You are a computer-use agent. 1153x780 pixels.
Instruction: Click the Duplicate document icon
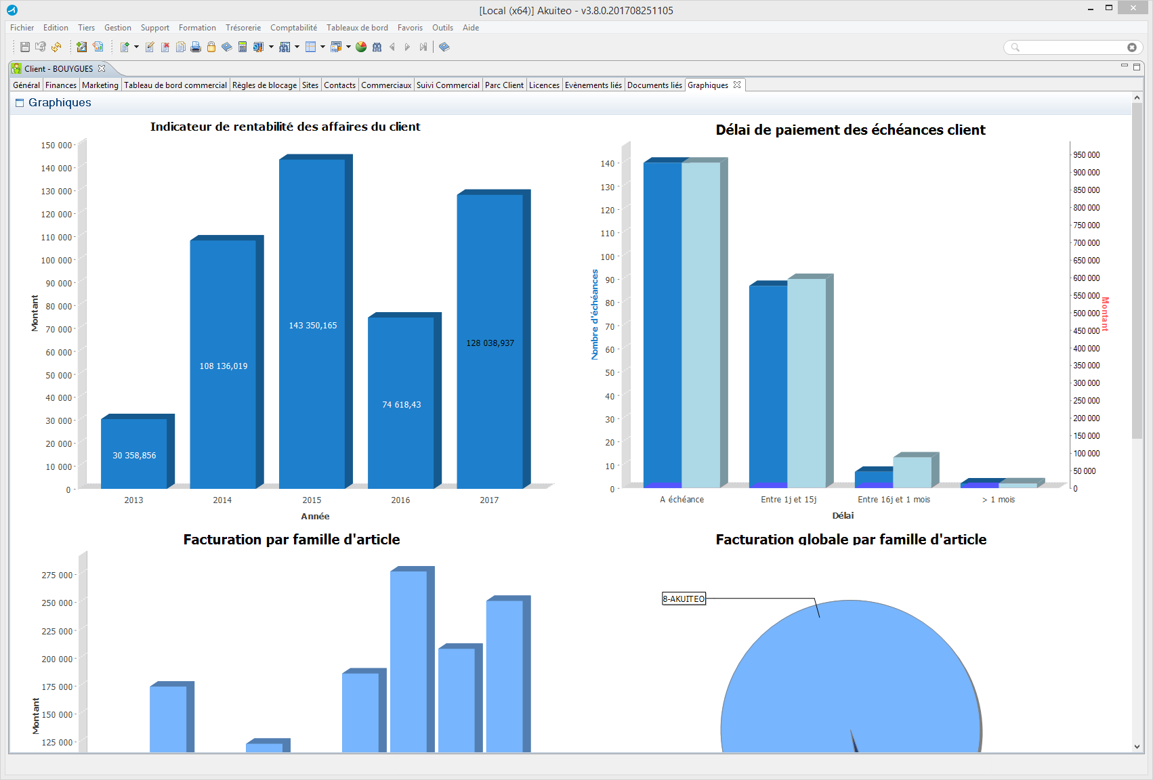181,47
